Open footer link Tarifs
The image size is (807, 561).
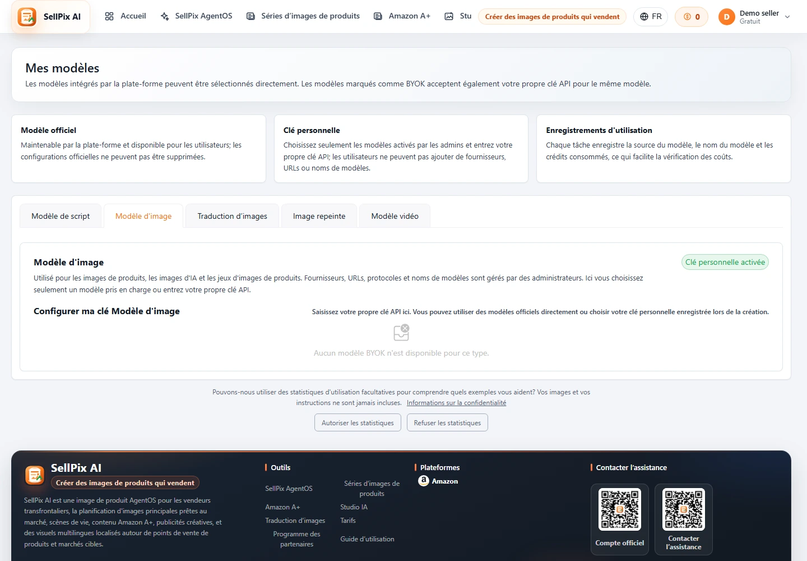[x=348, y=521]
